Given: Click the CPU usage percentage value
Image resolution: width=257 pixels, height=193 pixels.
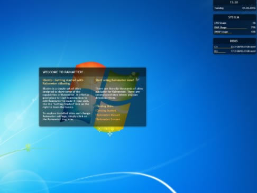Looking at the screenshot, I should [254, 23].
